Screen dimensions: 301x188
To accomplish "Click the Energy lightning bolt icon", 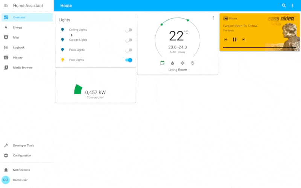I will click(x=6, y=27).
